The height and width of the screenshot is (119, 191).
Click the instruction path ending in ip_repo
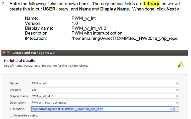coord(125,39)
